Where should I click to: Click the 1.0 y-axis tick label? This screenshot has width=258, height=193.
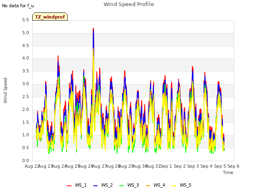point(25,135)
